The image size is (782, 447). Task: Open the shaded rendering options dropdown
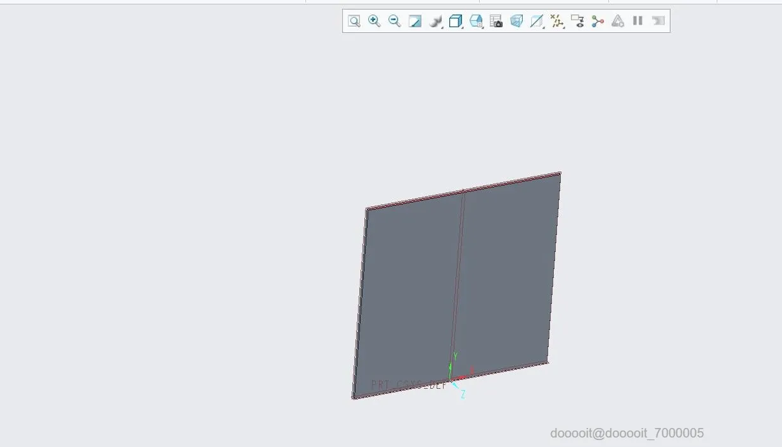pos(435,21)
